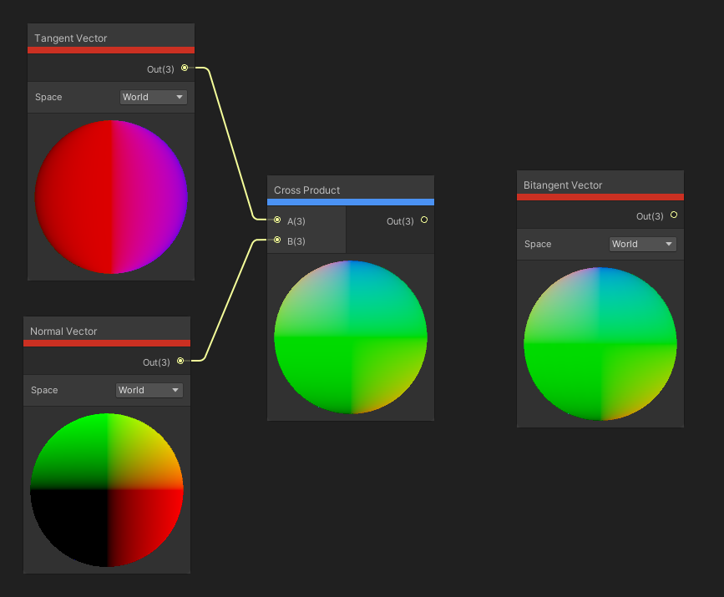Select the edge from Tangent Vector to A(3)
The image size is (724, 597).
click(229, 142)
